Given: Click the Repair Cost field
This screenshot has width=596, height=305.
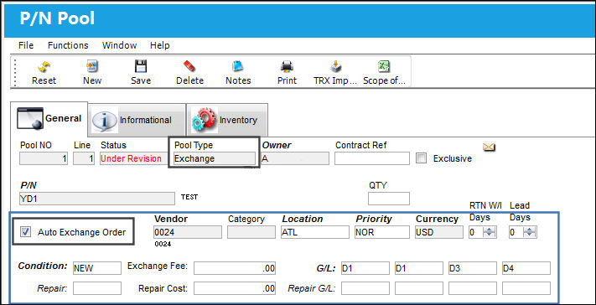Looking at the screenshot, I should [x=235, y=288].
